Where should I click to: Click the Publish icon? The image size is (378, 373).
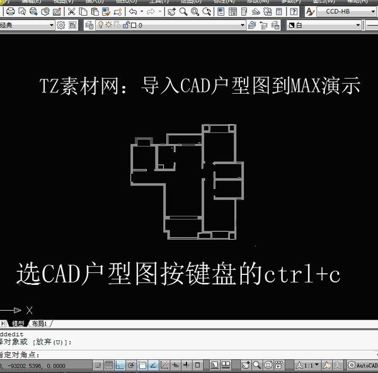(33, 11)
